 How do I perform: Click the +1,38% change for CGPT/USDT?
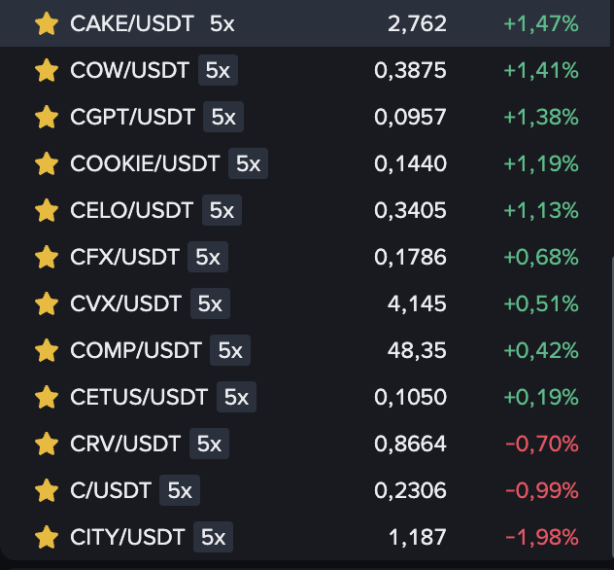[541, 117]
